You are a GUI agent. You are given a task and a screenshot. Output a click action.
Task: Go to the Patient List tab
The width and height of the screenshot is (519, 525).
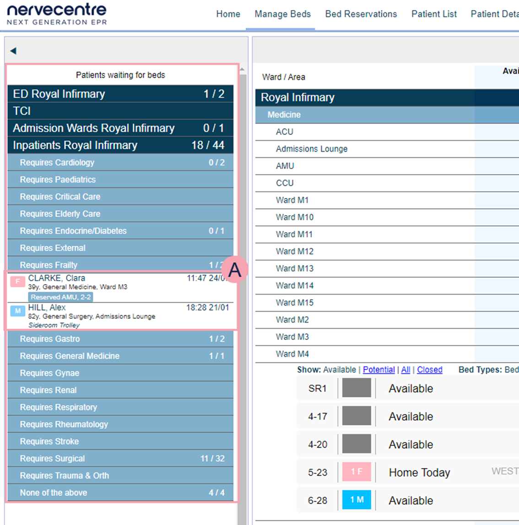tap(433, 14)
